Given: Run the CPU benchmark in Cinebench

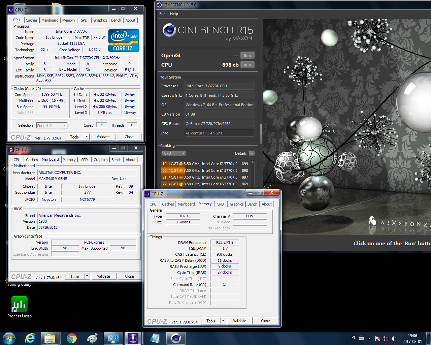Looking at the screenshot, I should click(x=247, y=65).
